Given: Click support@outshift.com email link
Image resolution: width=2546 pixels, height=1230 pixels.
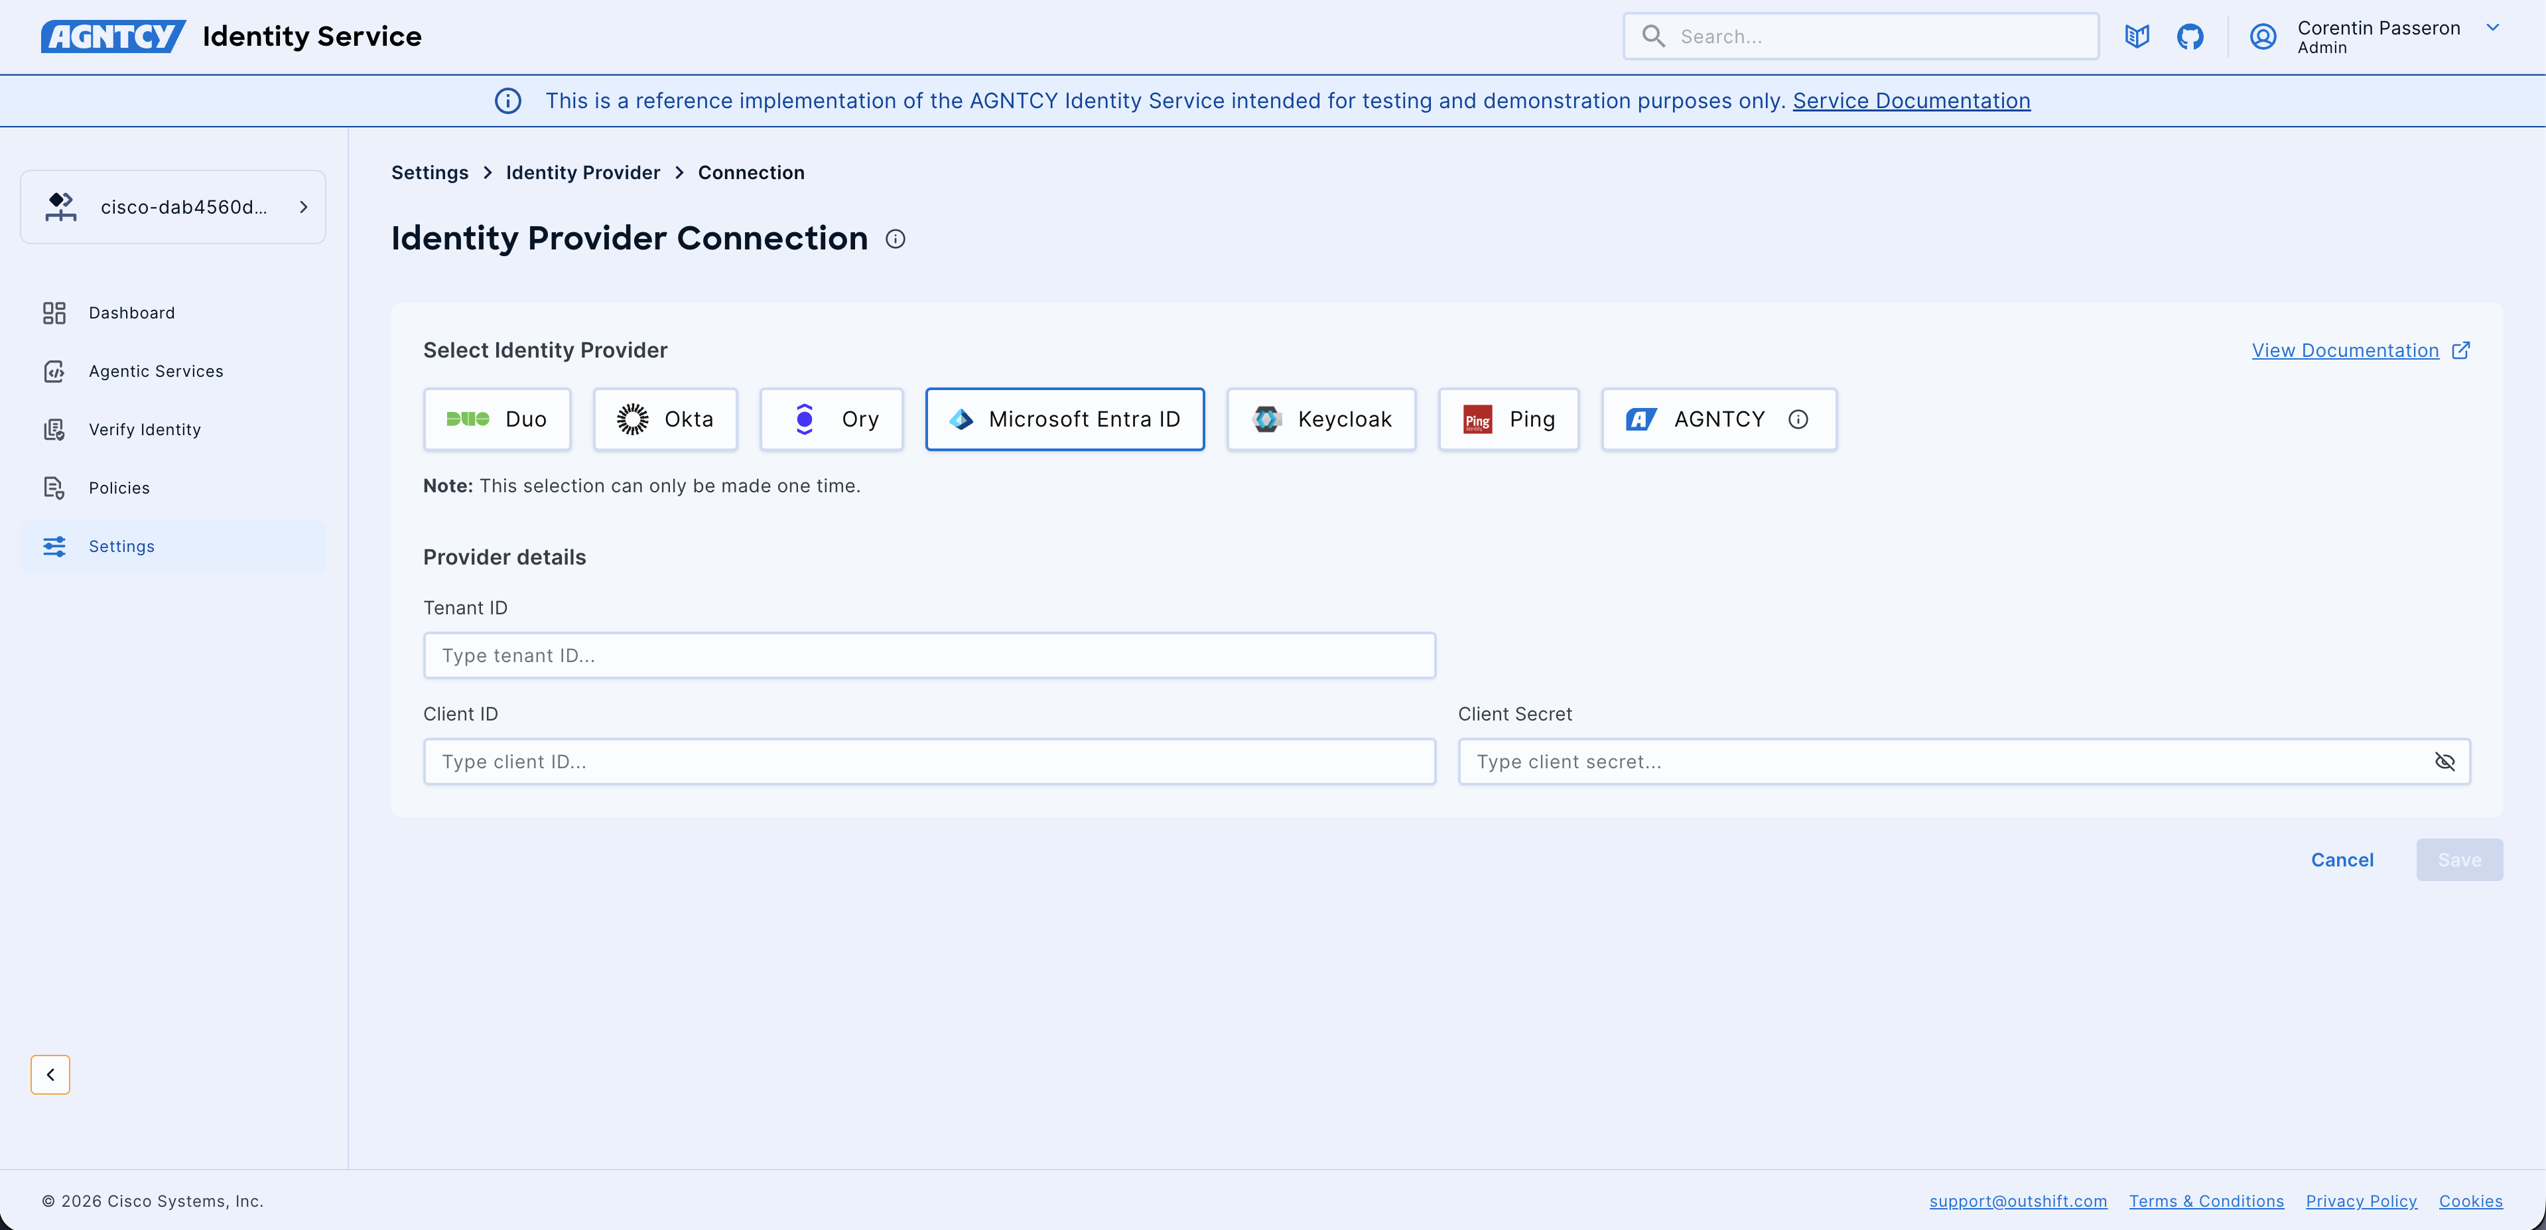Looking at the screenshot, I should [2018, 1200].
